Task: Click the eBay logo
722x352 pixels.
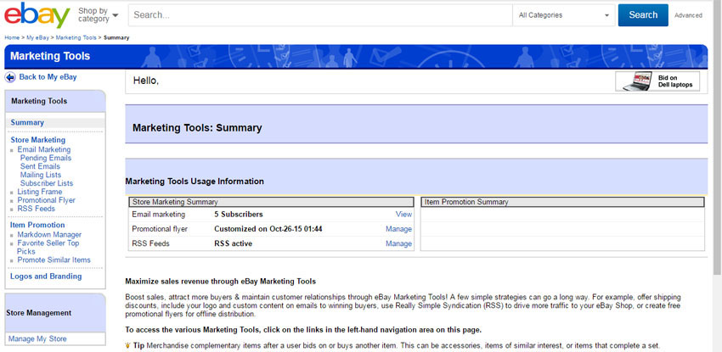Action: (37, 15)
